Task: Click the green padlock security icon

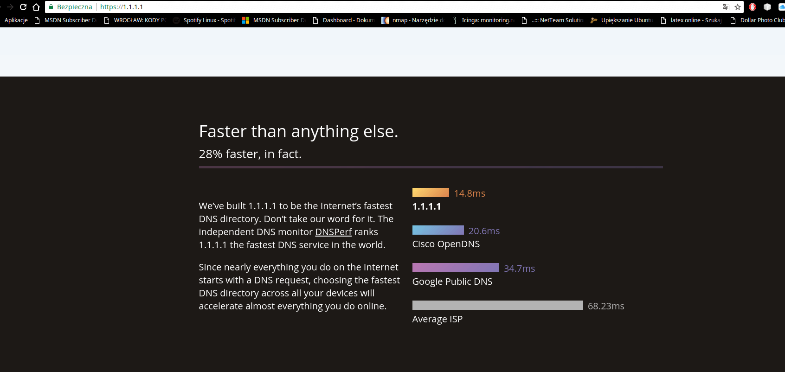Action: (x=51, y=7)
